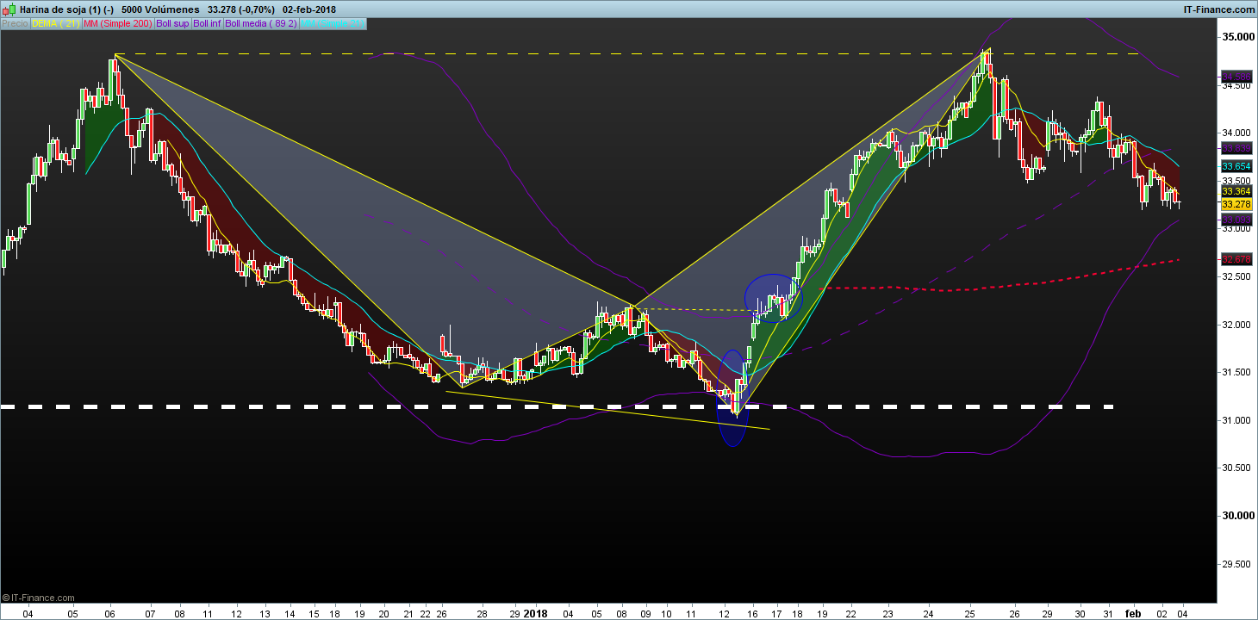Click the blue ellipse around January 16-17 candles
Screen dimensions: 1258x620
pos(774,297)
